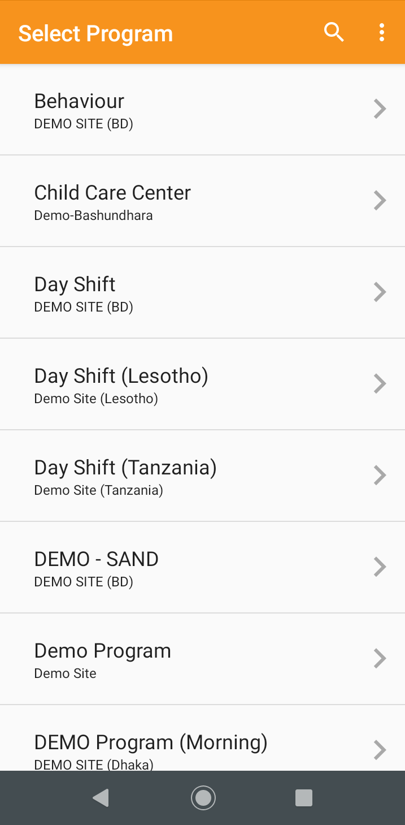Choose Demo Program at Demo Site
Viewport: 405px width, 825px height.
(x=202, y=659)
